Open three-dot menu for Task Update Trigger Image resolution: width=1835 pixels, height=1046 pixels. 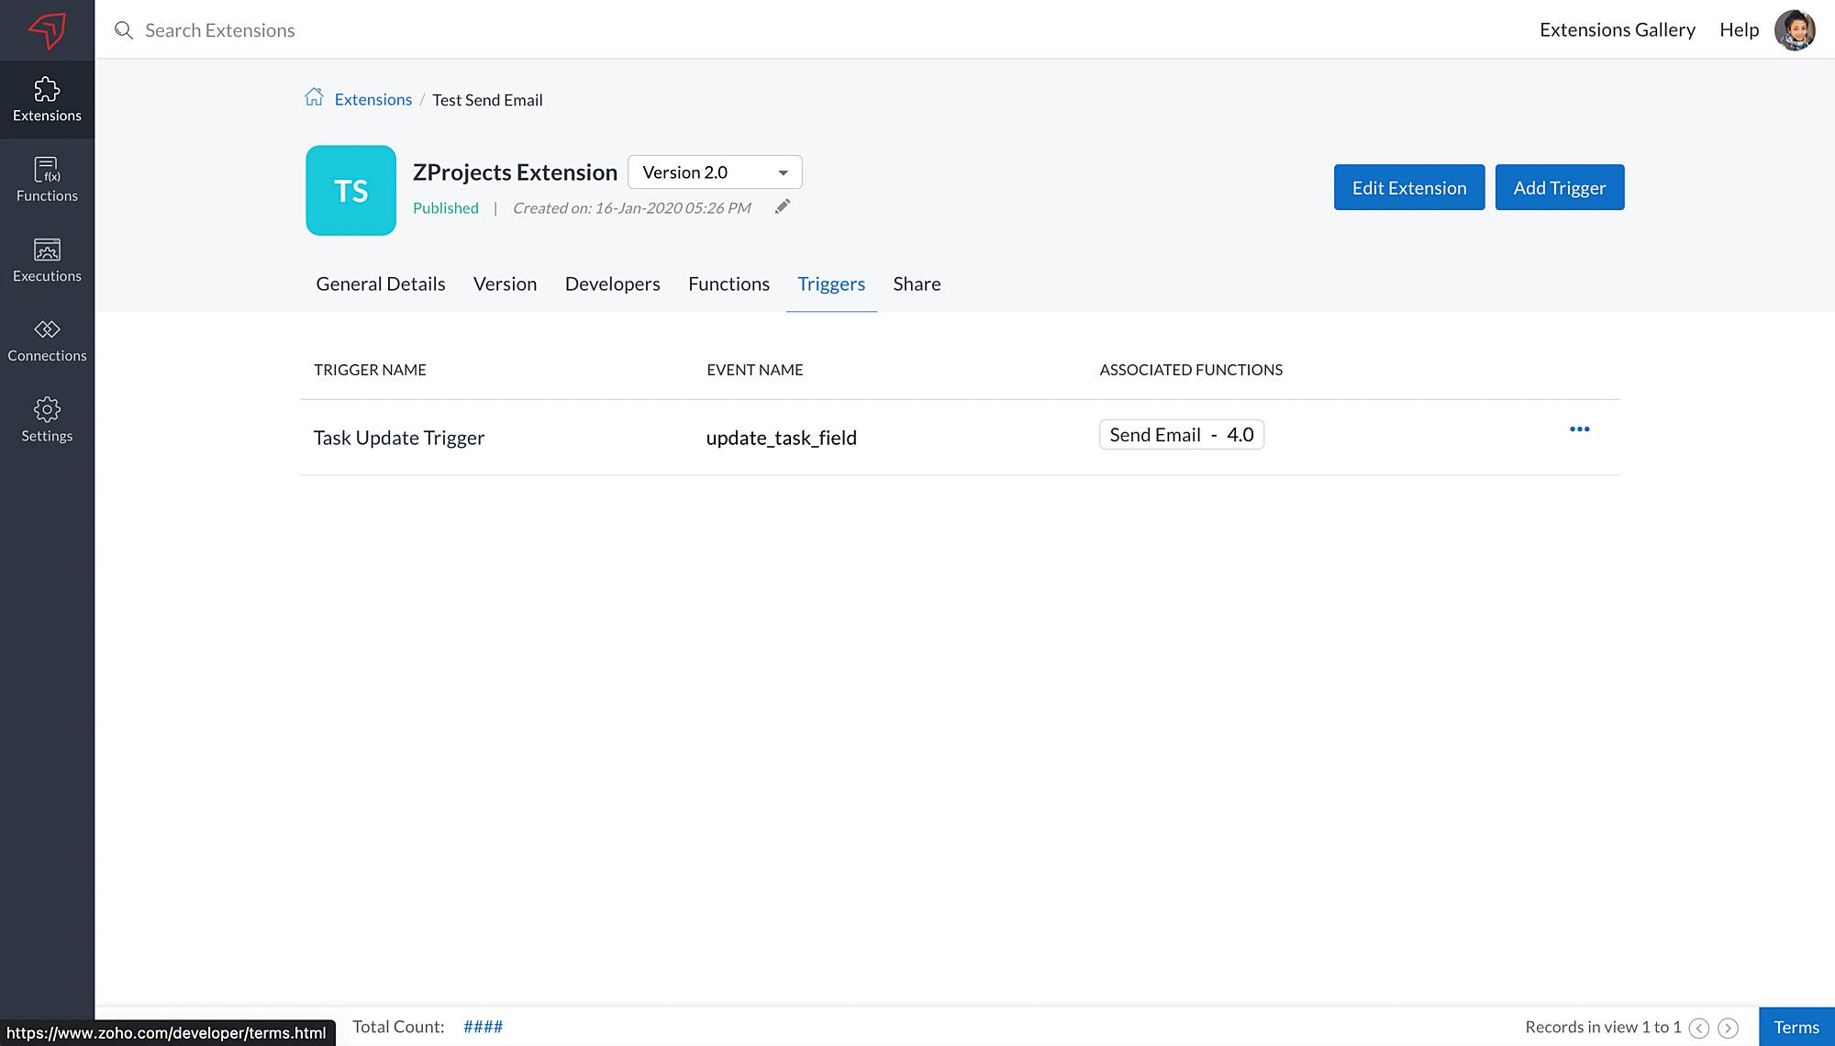point(1579,429)
